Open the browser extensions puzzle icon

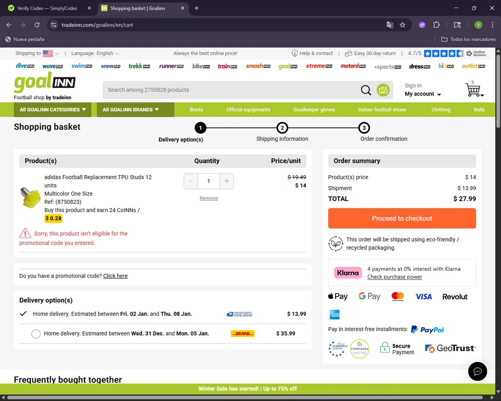(x=436, y=25)
